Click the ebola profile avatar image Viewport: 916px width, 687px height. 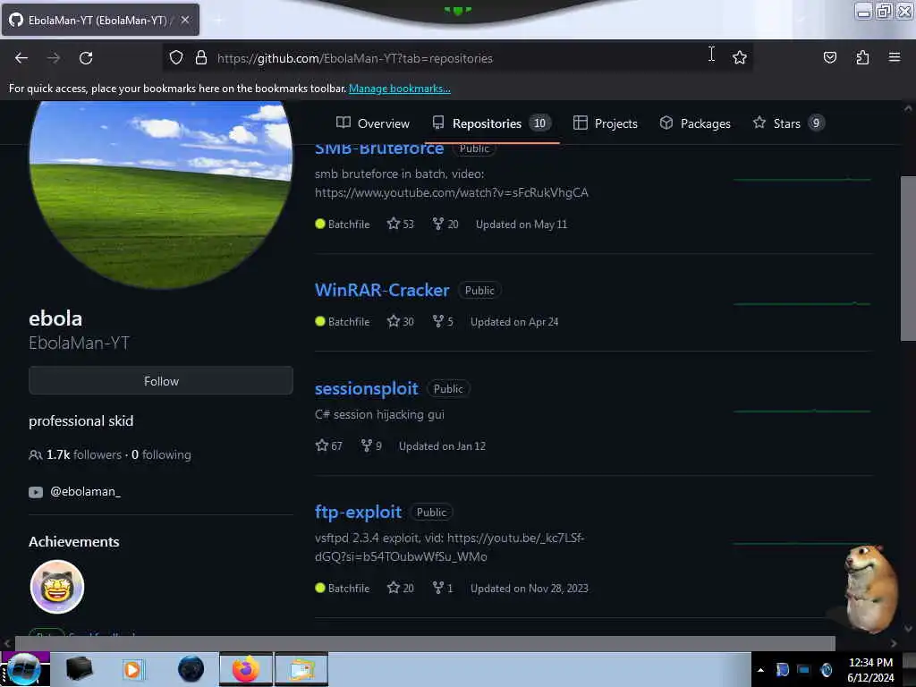[161, 193]
